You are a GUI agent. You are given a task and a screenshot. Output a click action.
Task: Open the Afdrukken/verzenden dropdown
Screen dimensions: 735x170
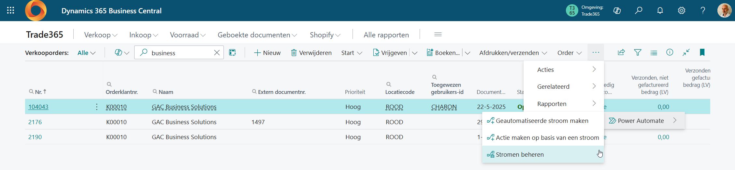coord(513,53)
